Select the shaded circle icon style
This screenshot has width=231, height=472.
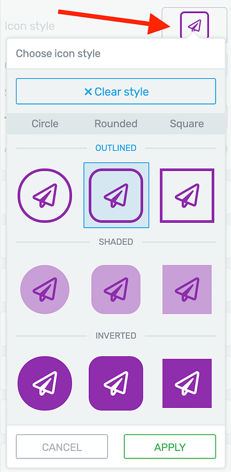[x=45, y=290]
